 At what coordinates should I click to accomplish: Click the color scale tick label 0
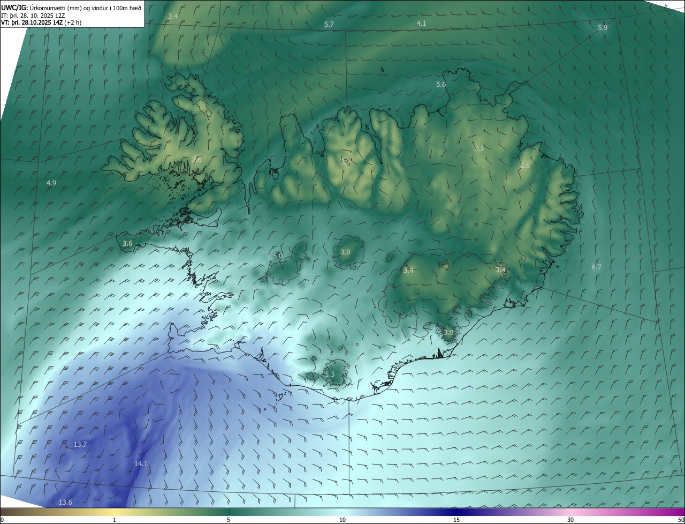[2, 520]
